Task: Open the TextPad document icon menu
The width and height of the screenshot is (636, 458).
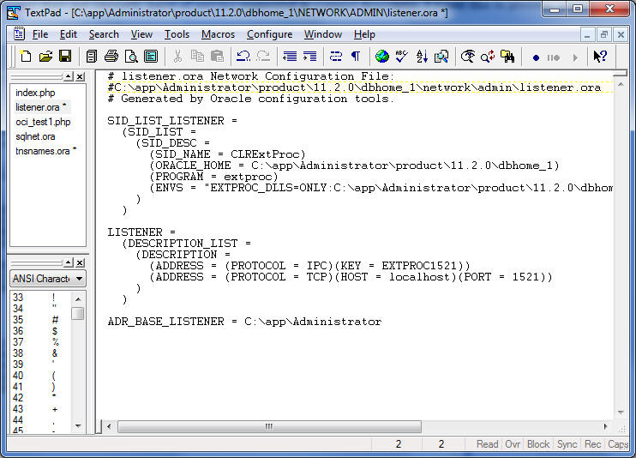Action: click(19, 34)
